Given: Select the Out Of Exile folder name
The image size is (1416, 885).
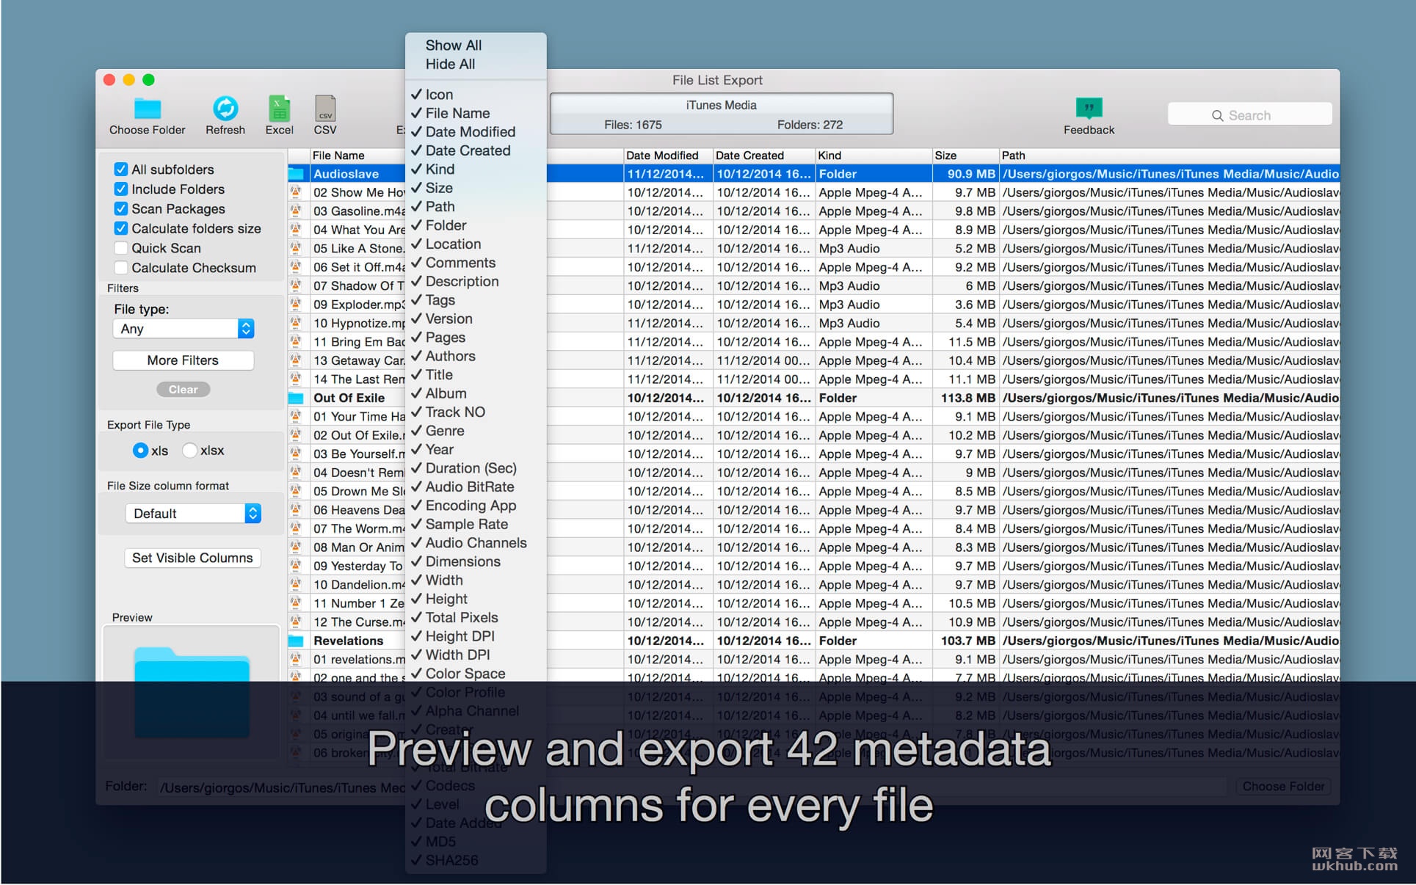Looking at the screenshot, I should 349,398.
